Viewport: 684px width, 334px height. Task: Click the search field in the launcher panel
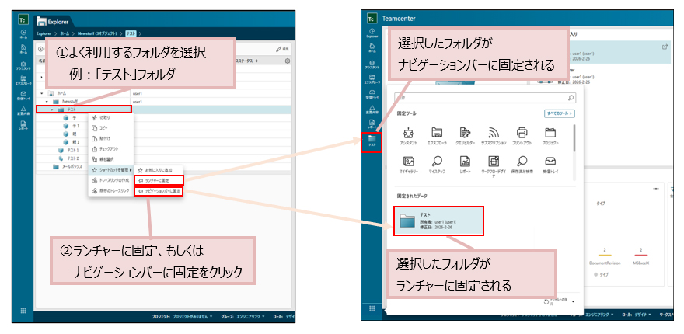[485, 98]
